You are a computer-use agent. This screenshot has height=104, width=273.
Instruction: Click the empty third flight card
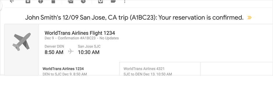point(237,69)
